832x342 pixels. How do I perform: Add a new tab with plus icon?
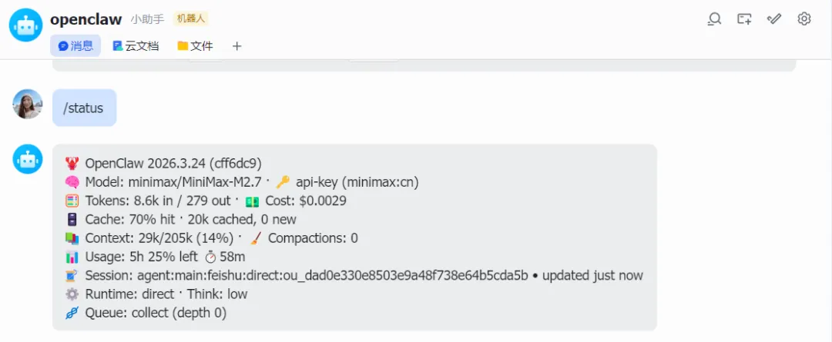pos(237,46)
